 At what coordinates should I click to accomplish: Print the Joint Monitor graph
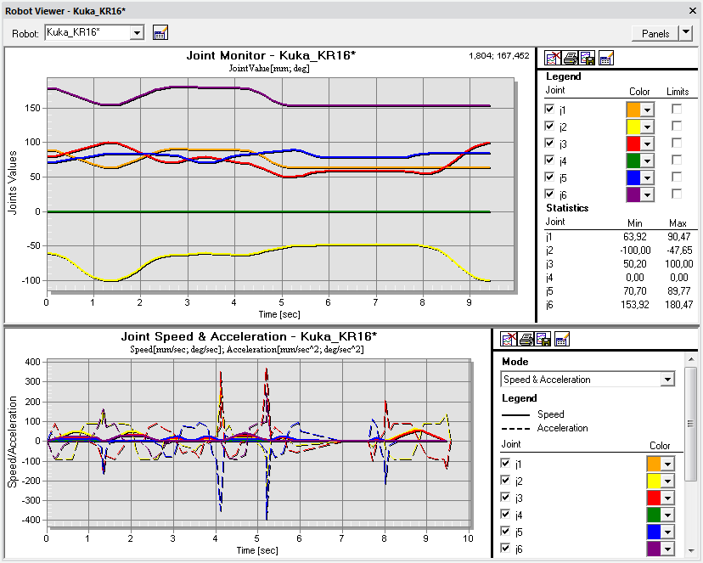571,59
